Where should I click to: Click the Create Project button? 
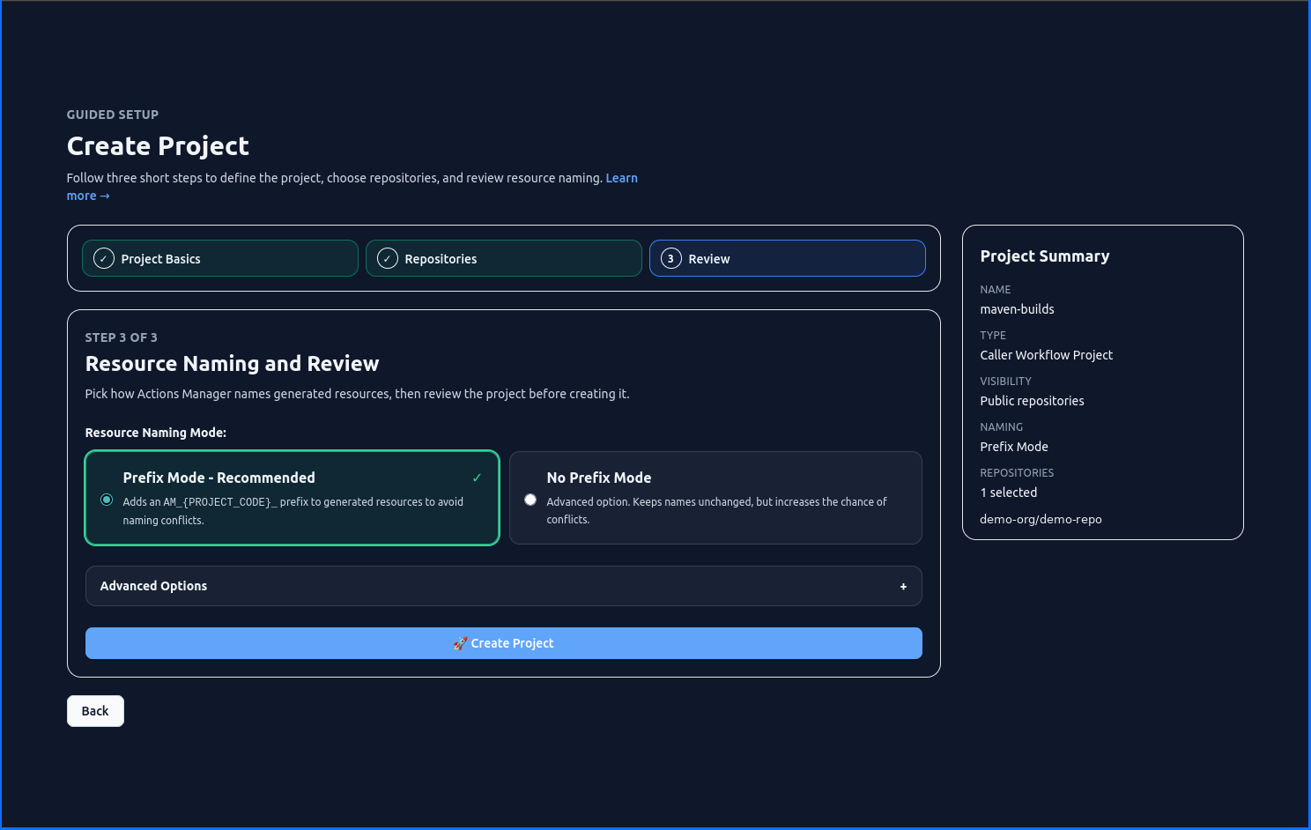pos(504,643)
